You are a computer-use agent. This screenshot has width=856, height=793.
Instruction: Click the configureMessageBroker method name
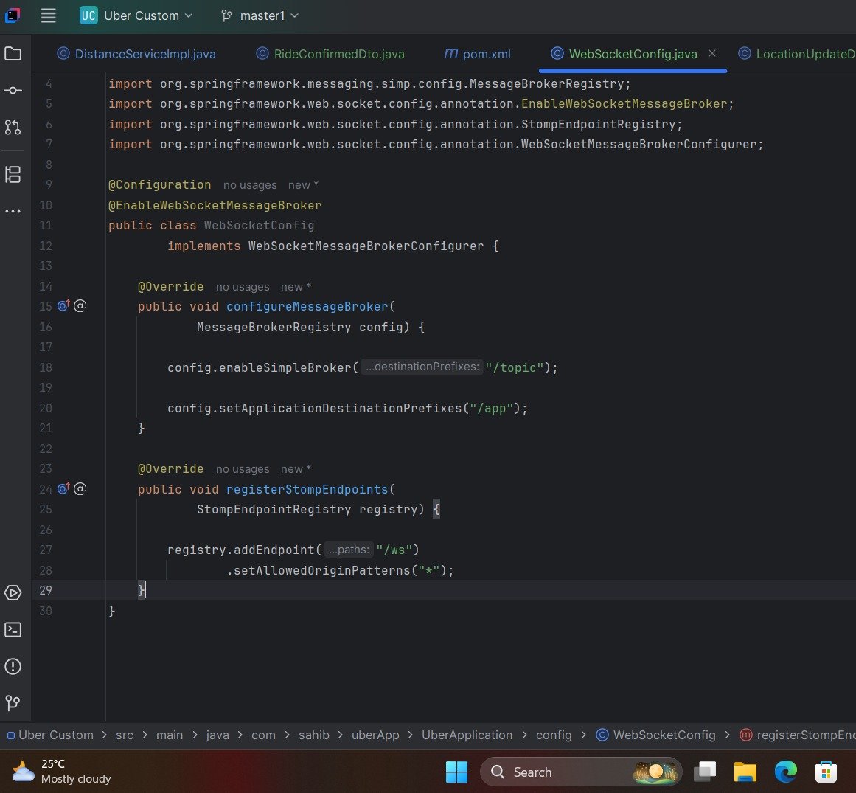pyautogui.click(x=307, y=306)
